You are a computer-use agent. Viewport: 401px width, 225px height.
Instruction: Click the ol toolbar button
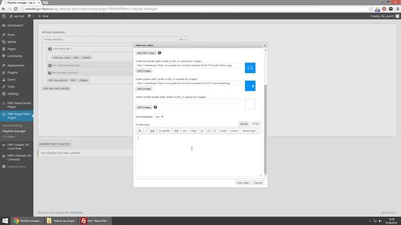[x=209, y=131]
